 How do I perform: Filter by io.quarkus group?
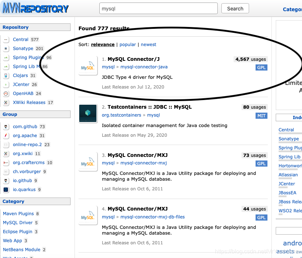(x=24, y=190)
